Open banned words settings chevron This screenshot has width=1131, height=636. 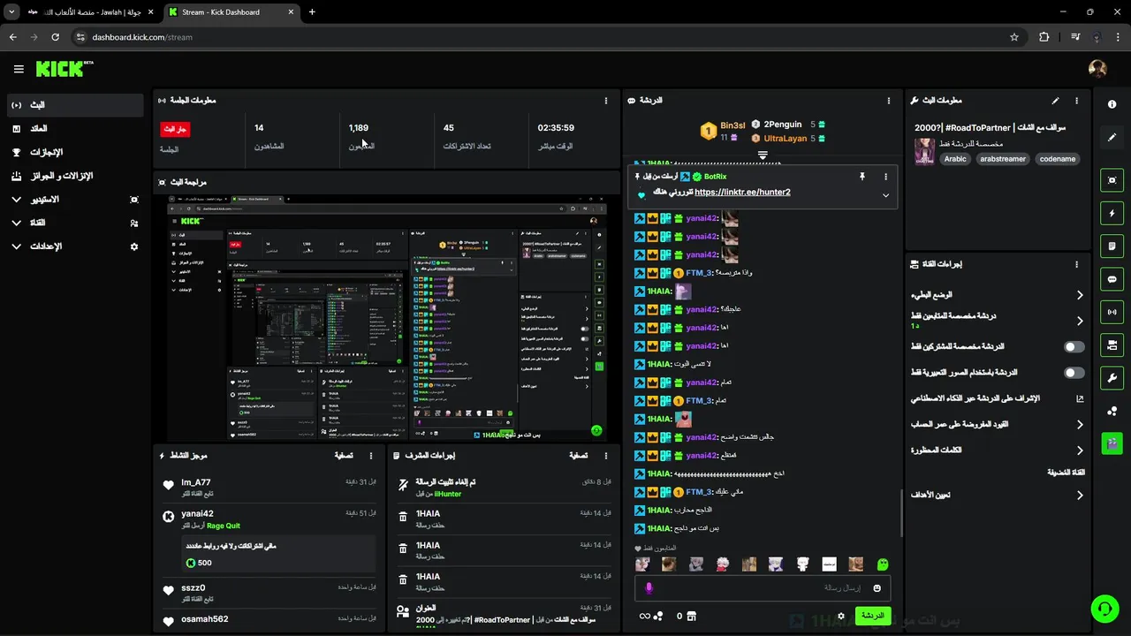coord(1079,450)
